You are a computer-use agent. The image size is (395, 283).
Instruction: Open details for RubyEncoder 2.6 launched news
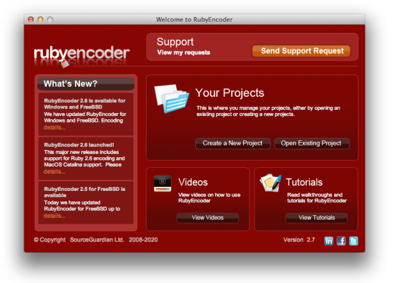point(55,172)
